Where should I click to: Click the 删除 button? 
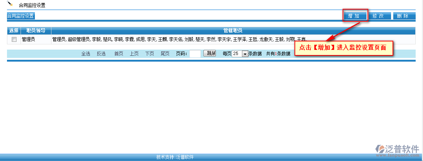(x=404, y=16)
